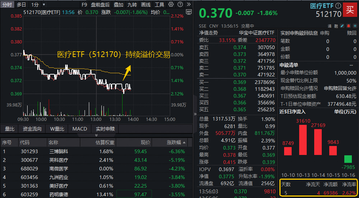The width and height of the screenshot is (359, 198).
Task: Toggle 盘前盘后 pre/post market display
Action: [100, 5]
